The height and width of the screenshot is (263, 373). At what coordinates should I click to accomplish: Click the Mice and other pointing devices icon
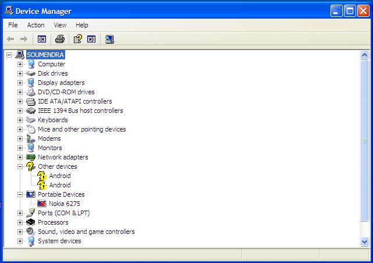click(31, 129)
